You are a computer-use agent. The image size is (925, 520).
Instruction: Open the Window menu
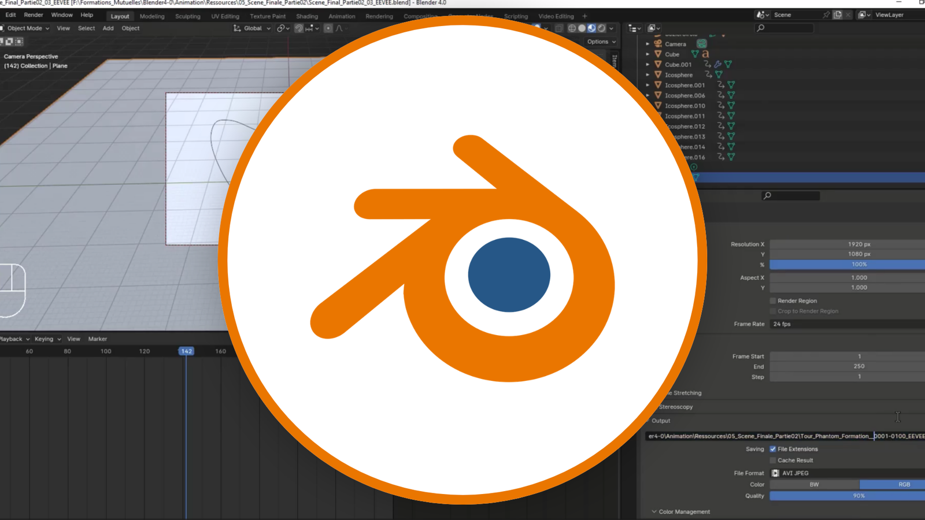tap(62, 15)
